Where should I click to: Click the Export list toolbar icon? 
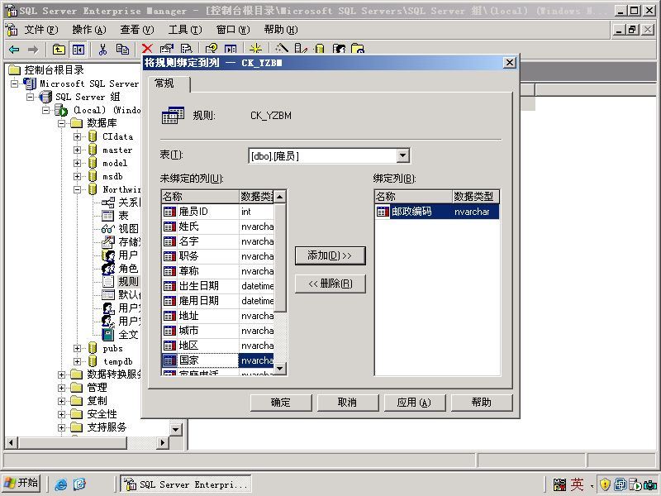pos(186,49)
